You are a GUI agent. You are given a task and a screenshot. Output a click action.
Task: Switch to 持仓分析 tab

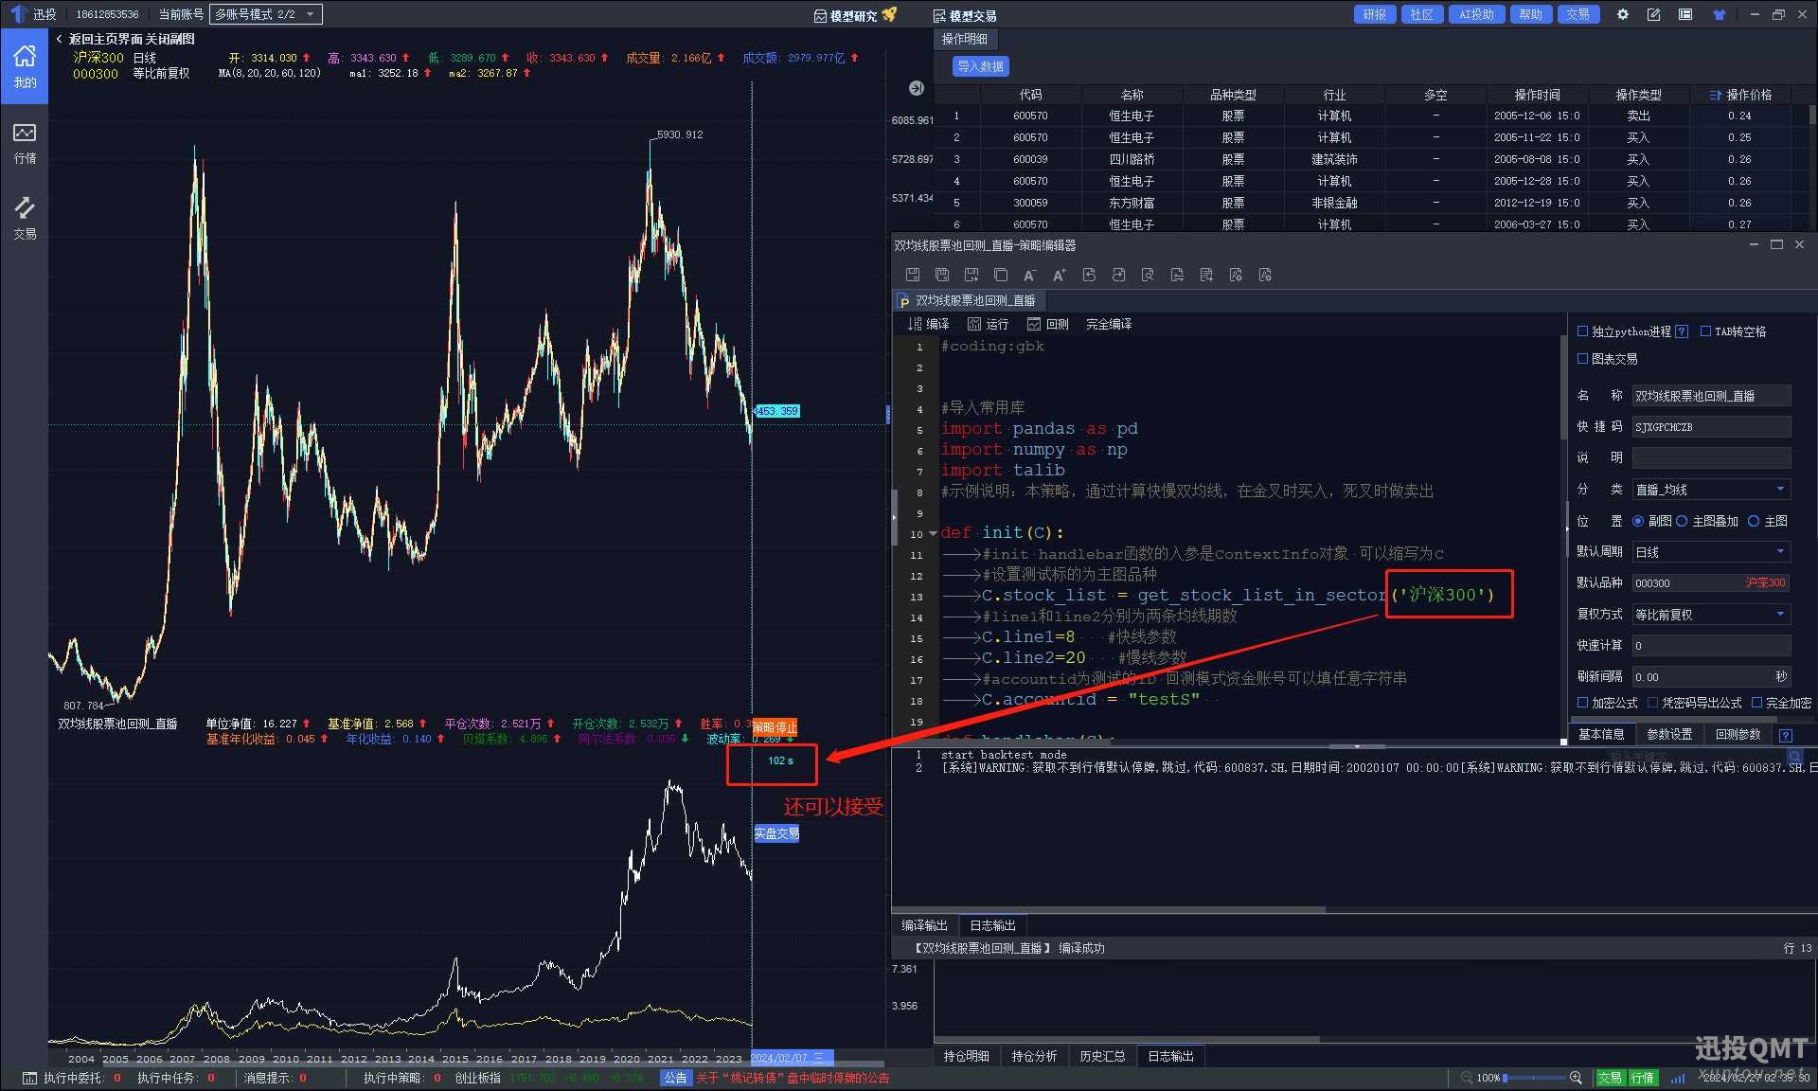tap(1035, 1056)
